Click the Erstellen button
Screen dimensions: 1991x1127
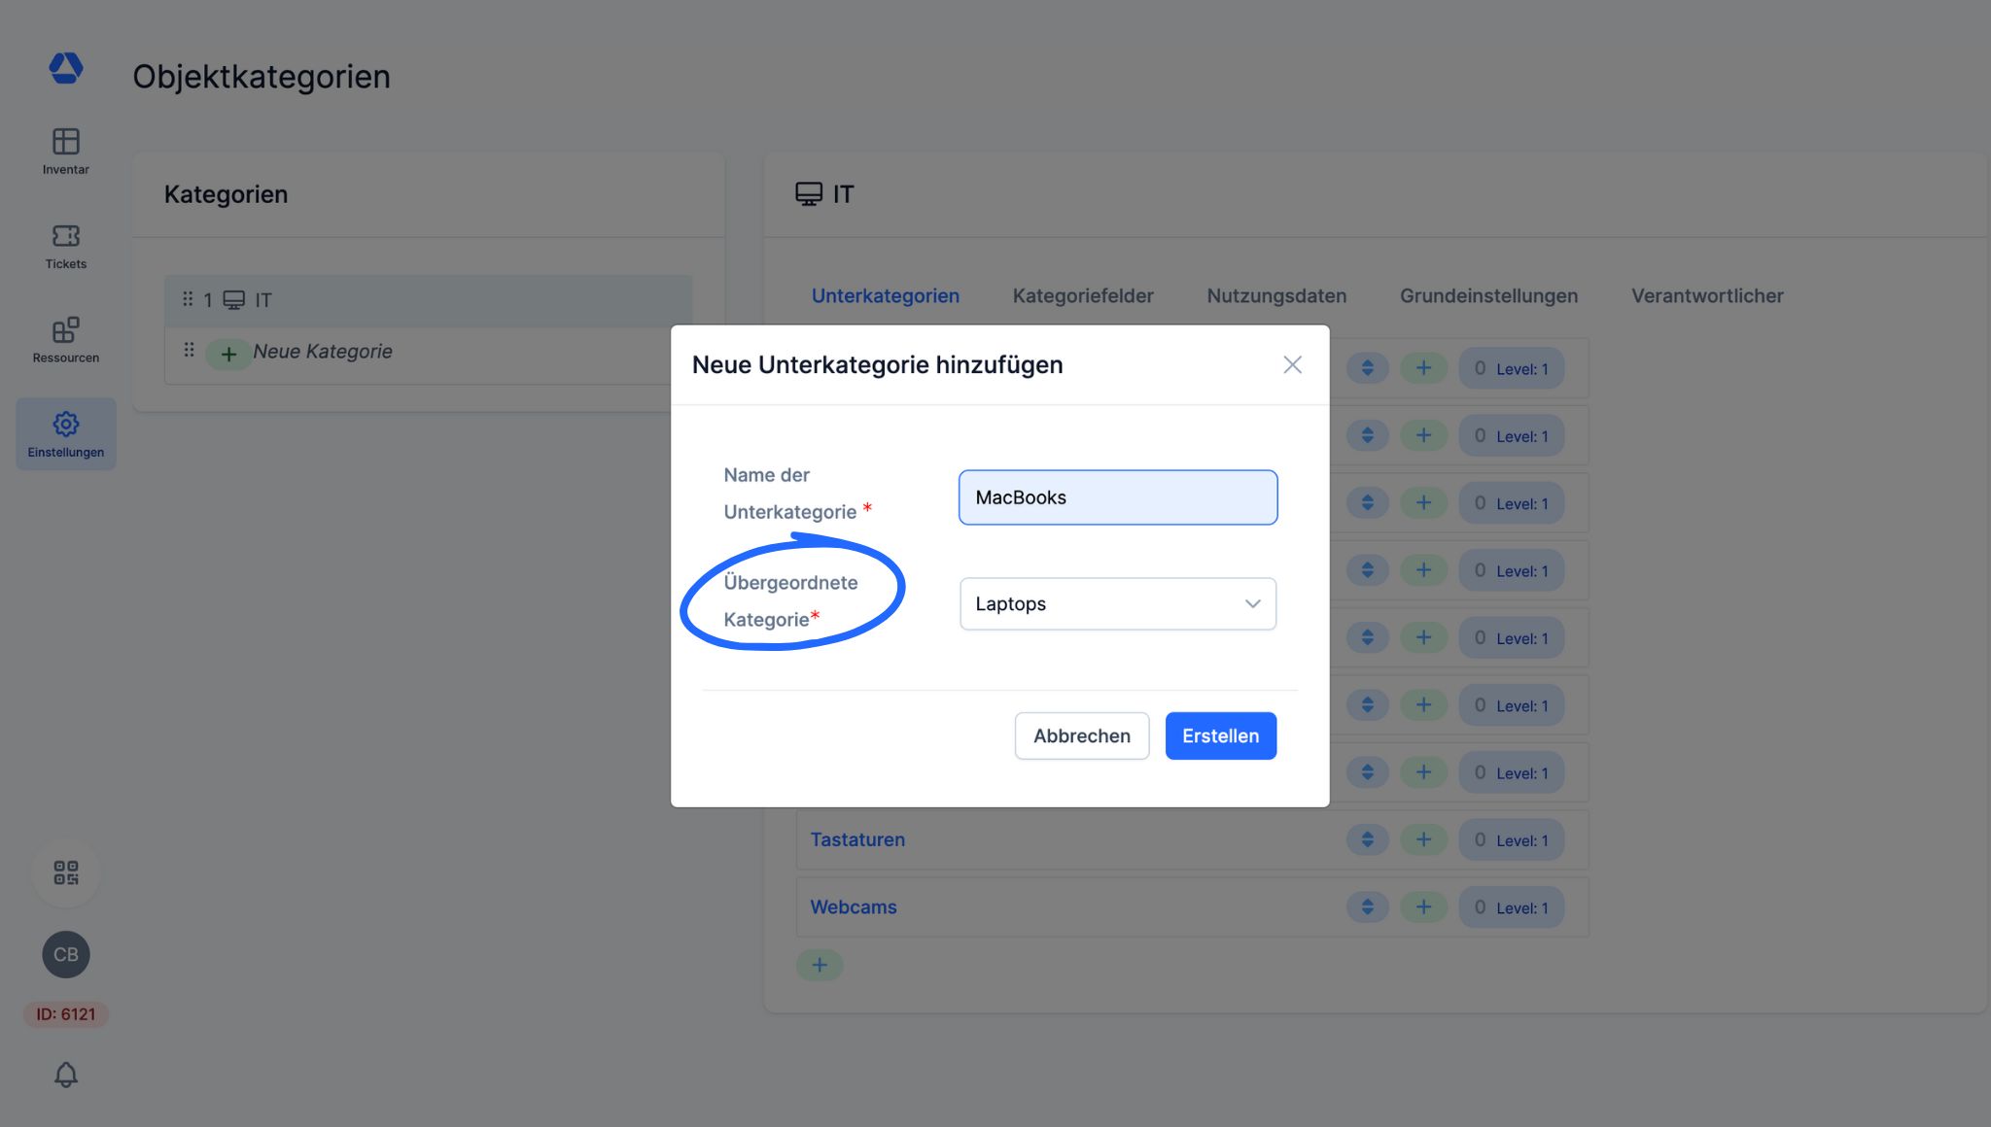tap(1220, 735)
